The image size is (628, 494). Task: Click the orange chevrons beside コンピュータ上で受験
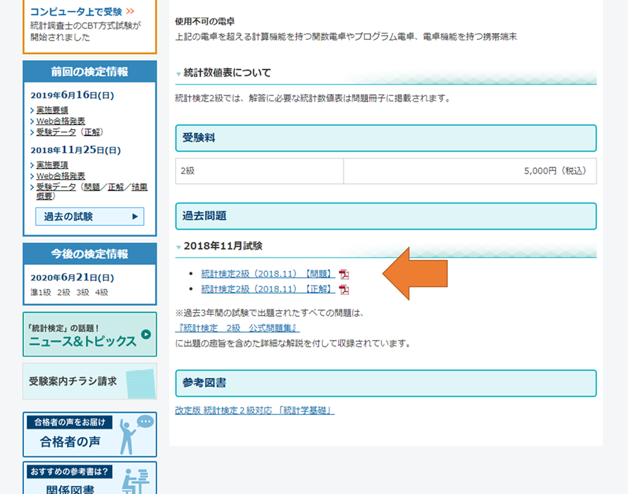coord(130,12)
